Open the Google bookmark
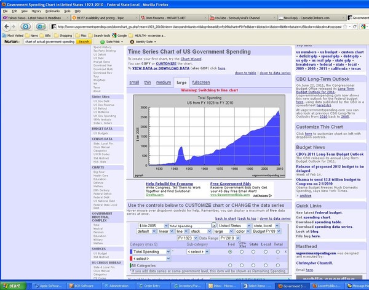 [x=119, y=36]
